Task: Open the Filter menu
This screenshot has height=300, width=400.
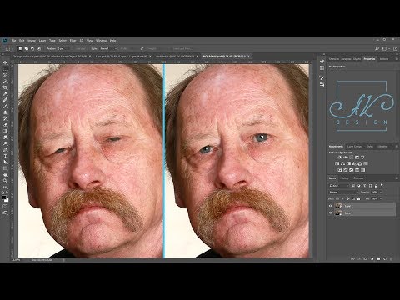Action: click(x=72, y=41)
